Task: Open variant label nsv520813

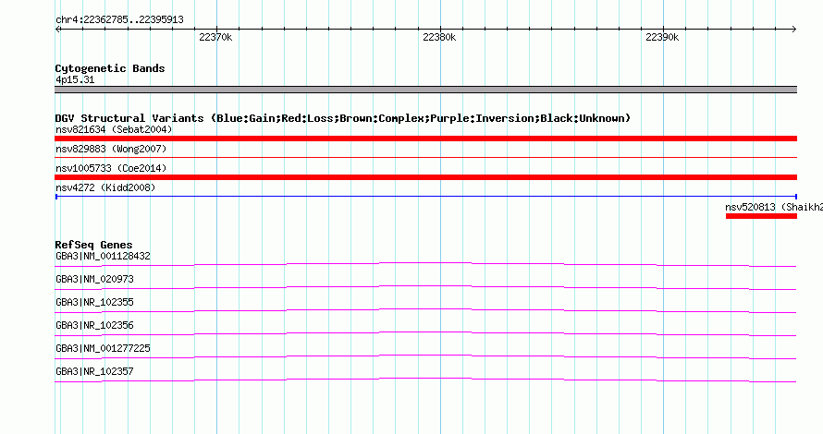Action: click(x=774, y=207)
